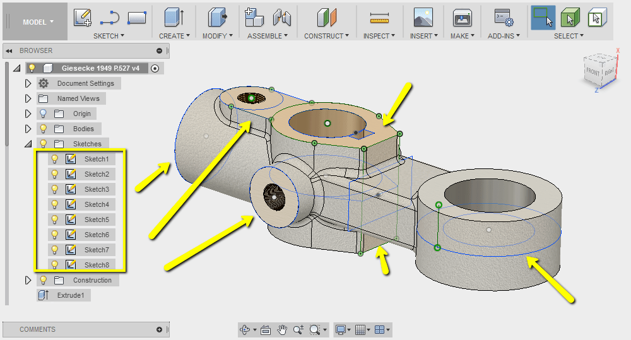
Task: Select the Document Settings gear icon
Action: coord(44,83)
